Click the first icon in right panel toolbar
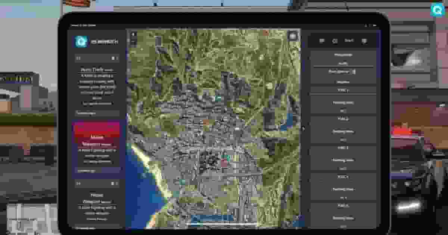Viewport: 448px width, 235px height. 322,41
